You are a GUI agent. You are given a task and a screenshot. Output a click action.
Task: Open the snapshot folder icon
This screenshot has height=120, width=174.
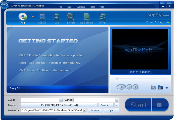[x=160, y=87]
